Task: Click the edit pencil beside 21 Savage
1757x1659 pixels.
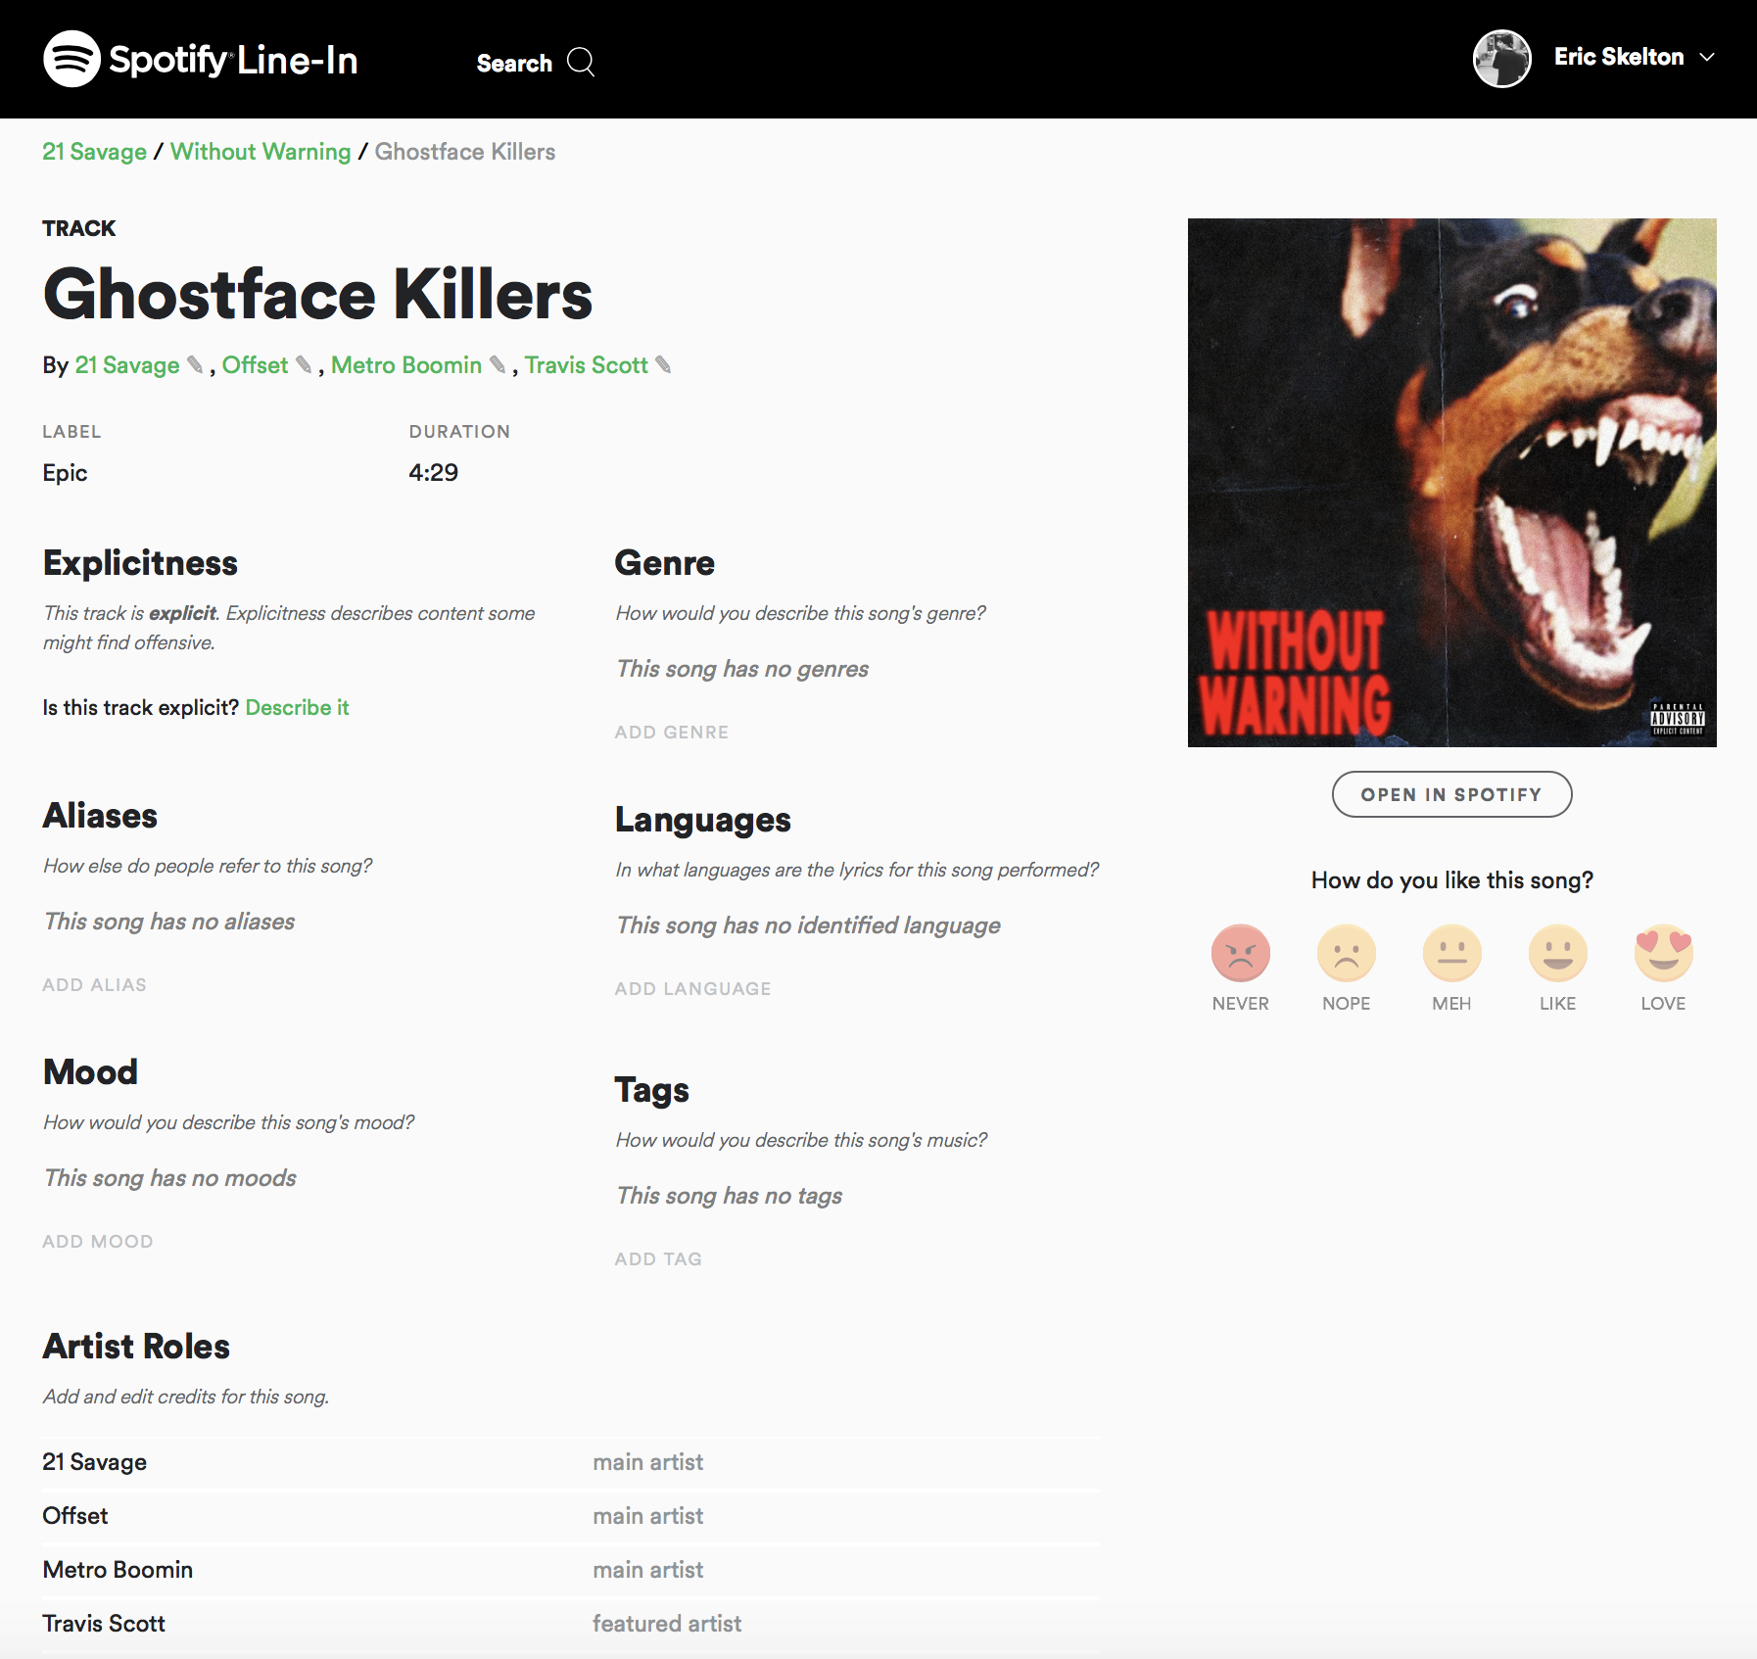Action: pos(195,364)
